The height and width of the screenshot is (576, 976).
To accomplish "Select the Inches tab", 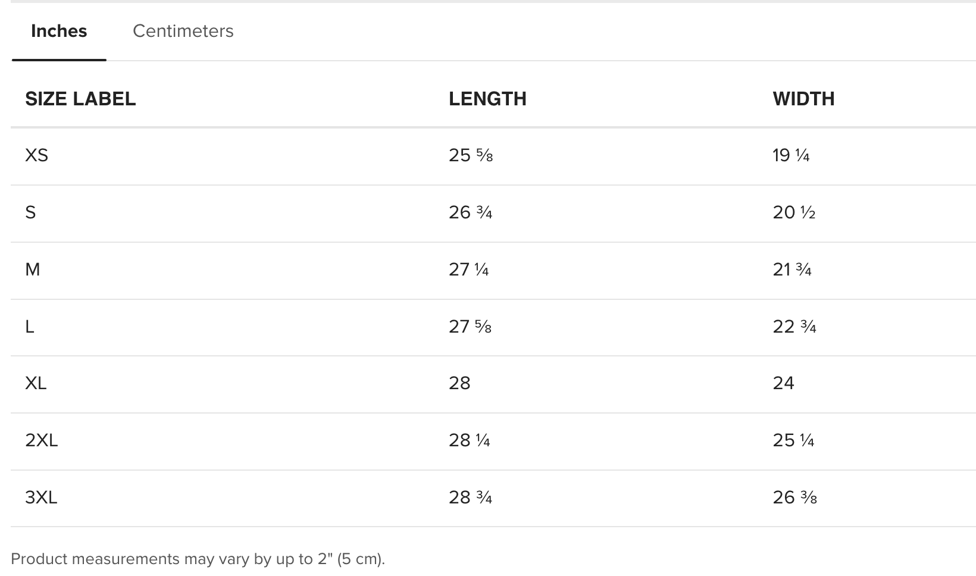I will coord(59,31).
